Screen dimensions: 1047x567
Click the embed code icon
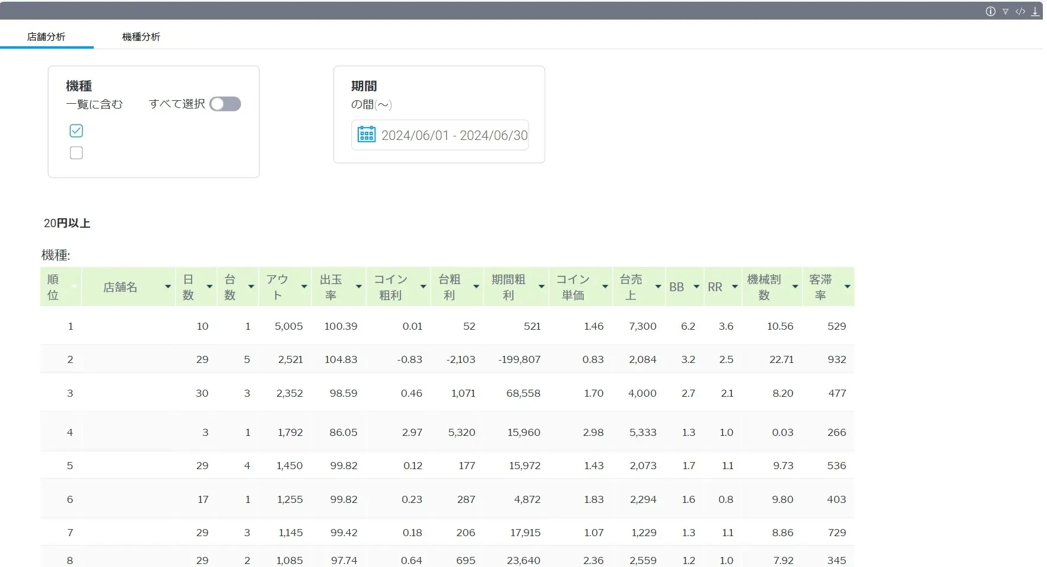[x=1020, y=11]
